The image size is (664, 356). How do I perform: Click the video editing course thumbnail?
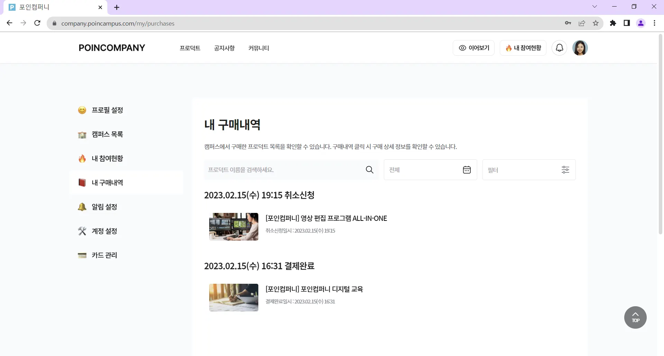point(234,227)
